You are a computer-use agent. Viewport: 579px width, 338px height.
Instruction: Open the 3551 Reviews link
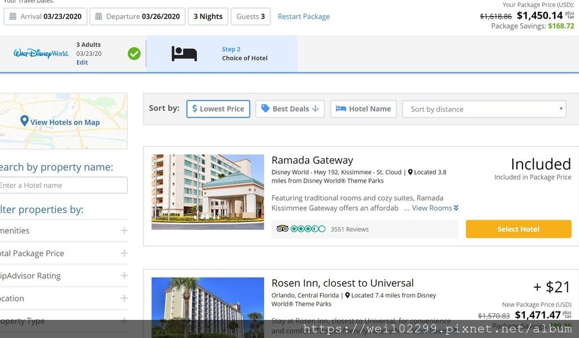tap(349, 229)
